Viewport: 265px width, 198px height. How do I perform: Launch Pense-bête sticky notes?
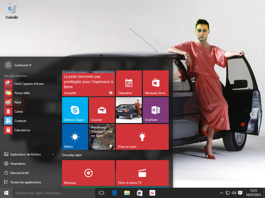[x=22, y=93]
